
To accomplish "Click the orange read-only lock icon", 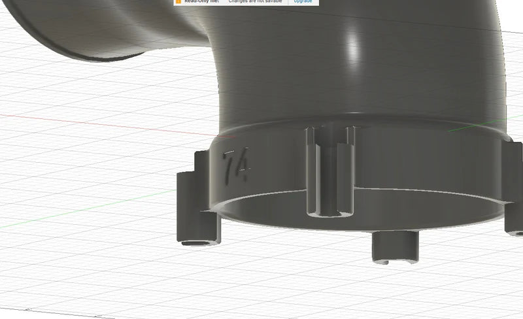I will 178,2.
